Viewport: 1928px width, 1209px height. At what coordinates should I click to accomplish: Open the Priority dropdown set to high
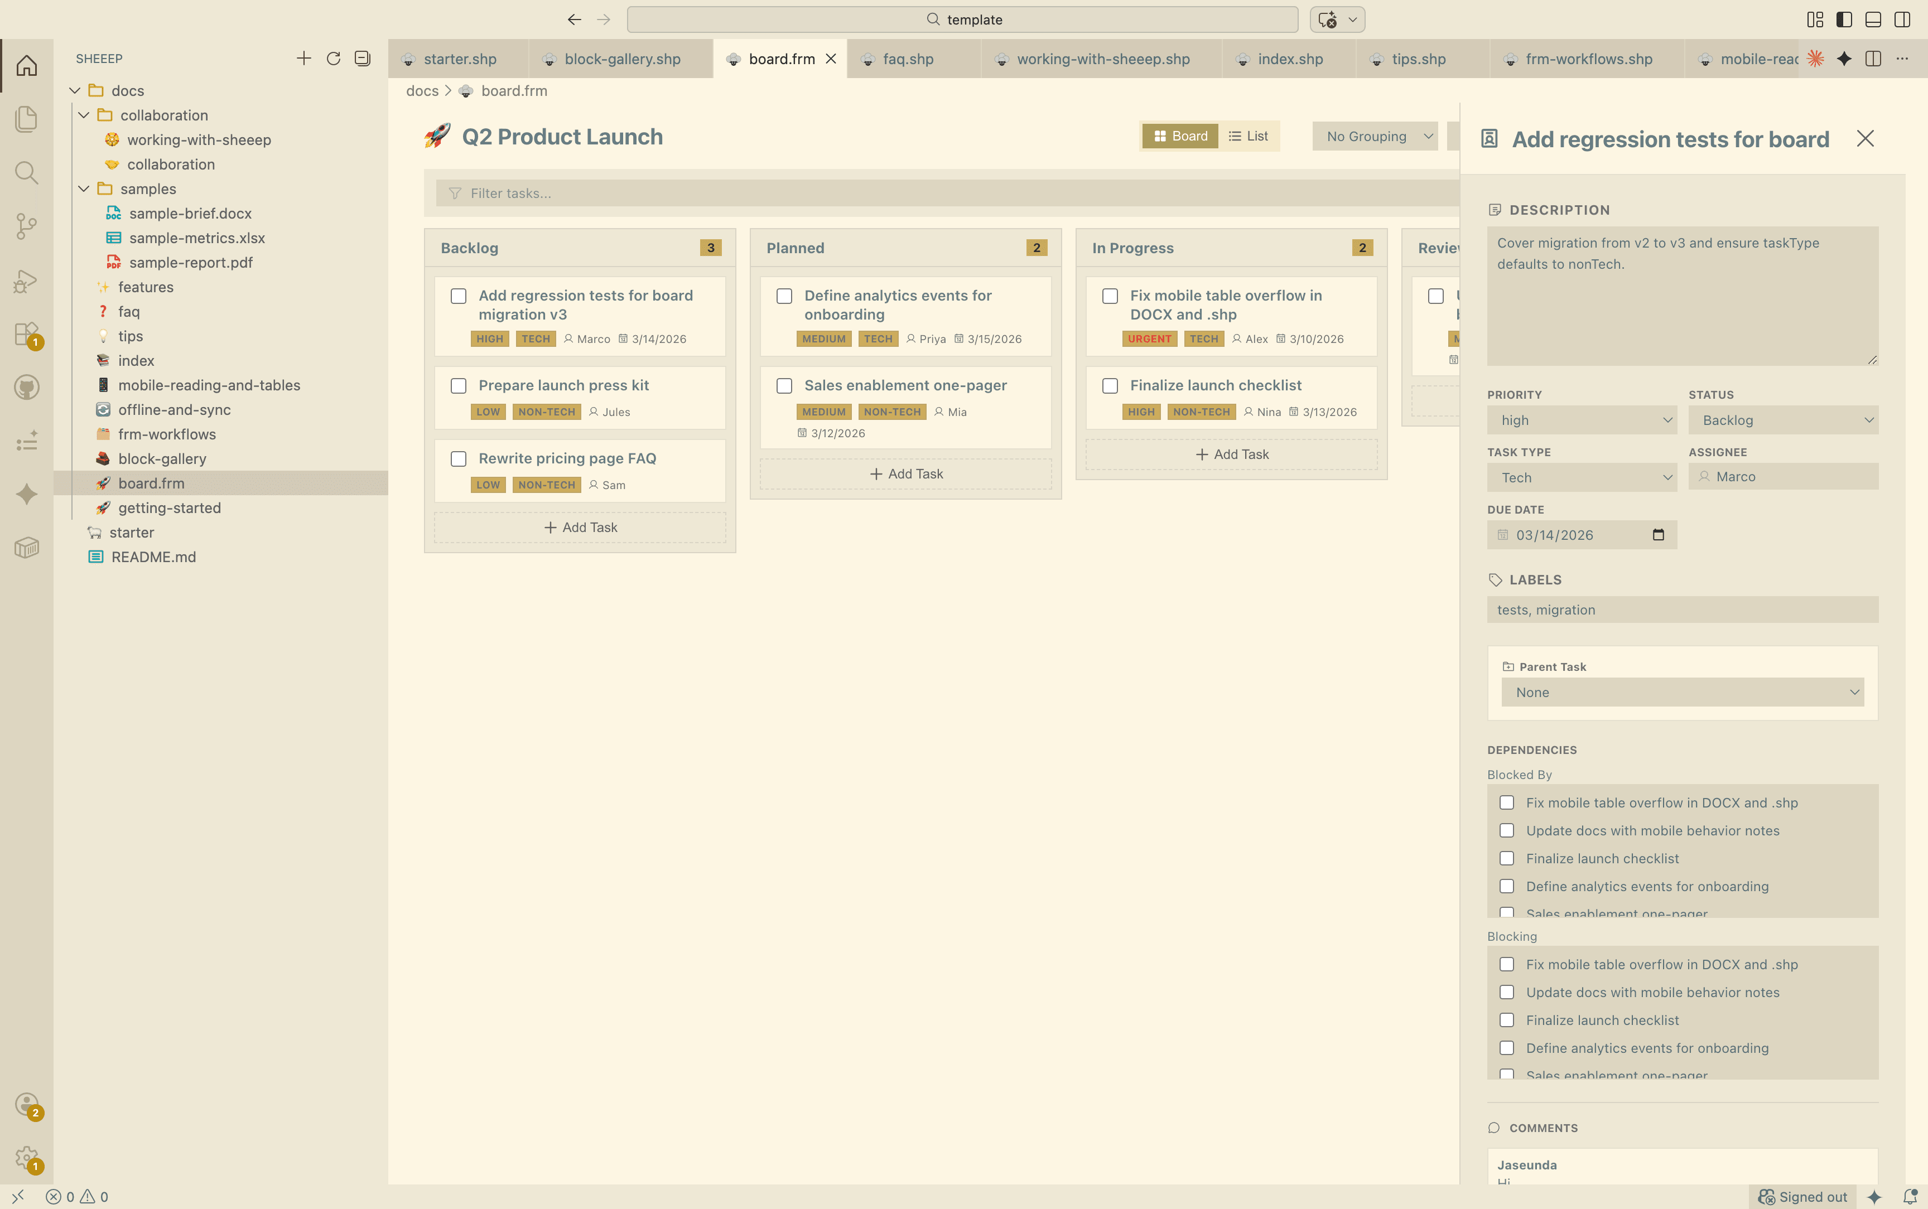point(1582,420)
